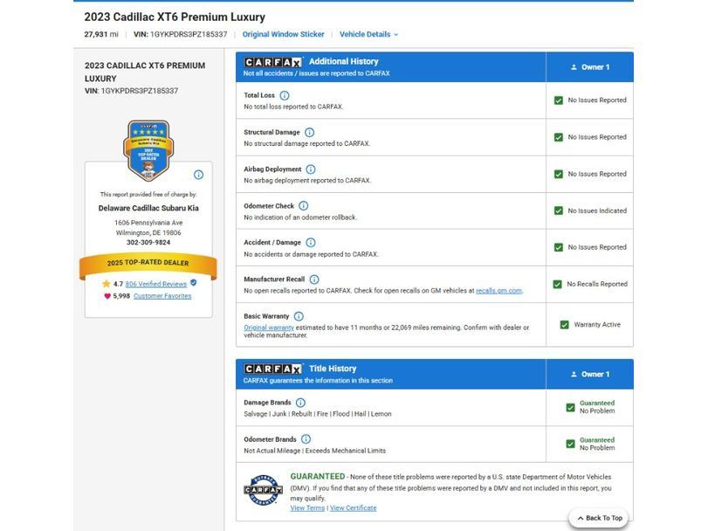
Task: Click the Airbag Deployment green check
Action: pyautogui.click(x=559, y=175)
